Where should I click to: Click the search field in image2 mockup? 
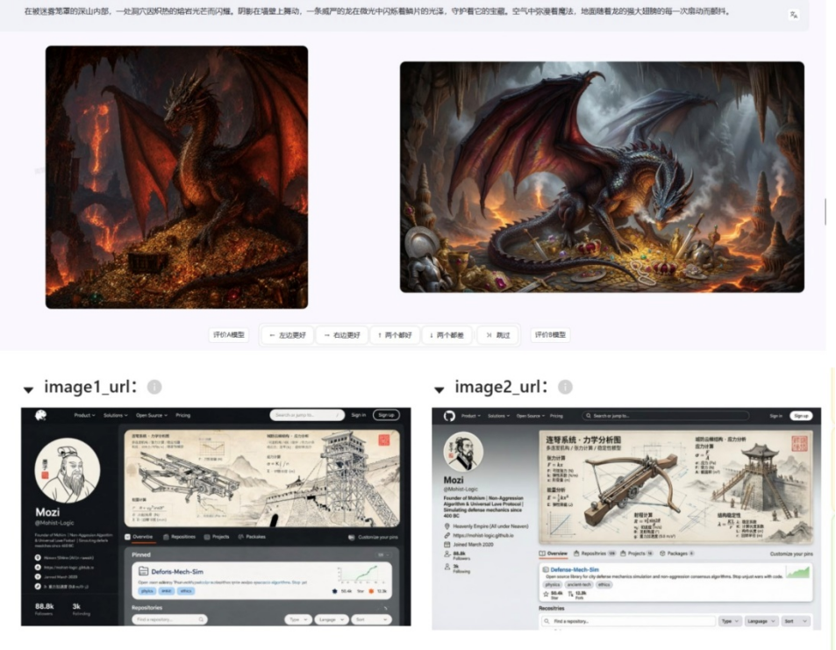coord(665,416)
